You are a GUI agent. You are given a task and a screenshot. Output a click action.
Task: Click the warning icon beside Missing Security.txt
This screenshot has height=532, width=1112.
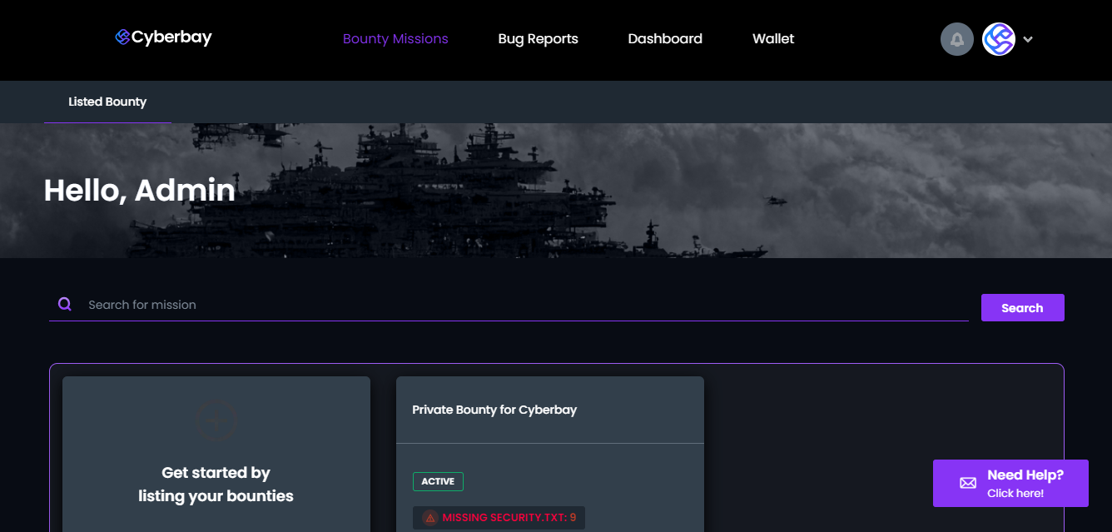430,518
